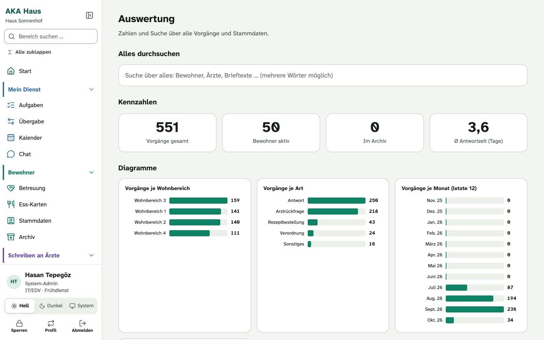
Task: Click the Juli 26 row label
Action: pos(435,287)
